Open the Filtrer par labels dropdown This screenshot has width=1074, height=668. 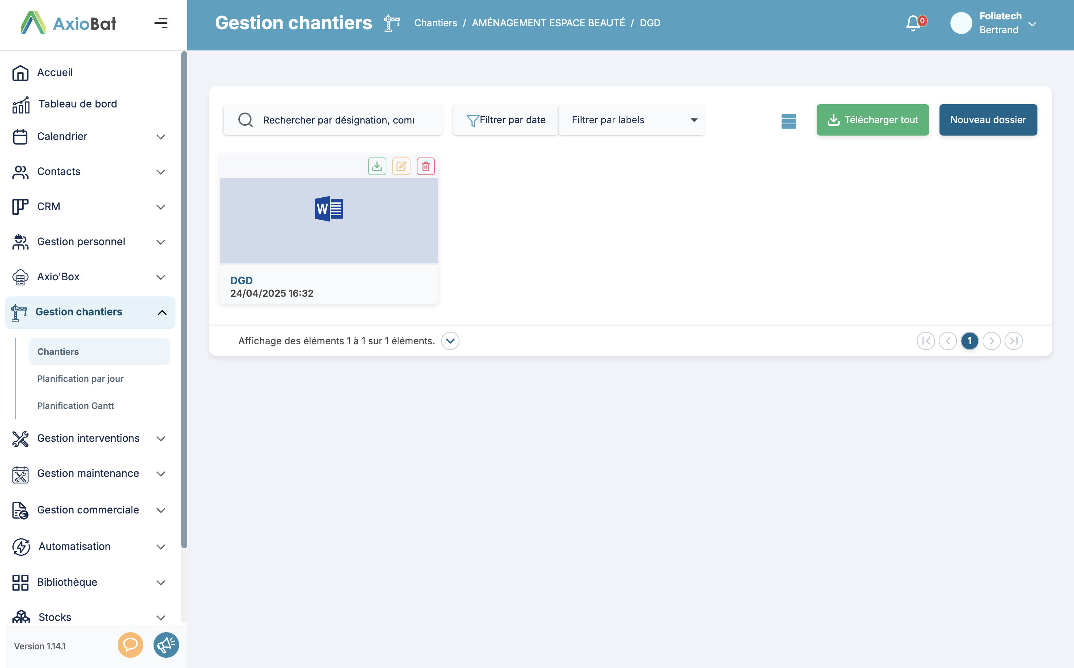(631, 120)
